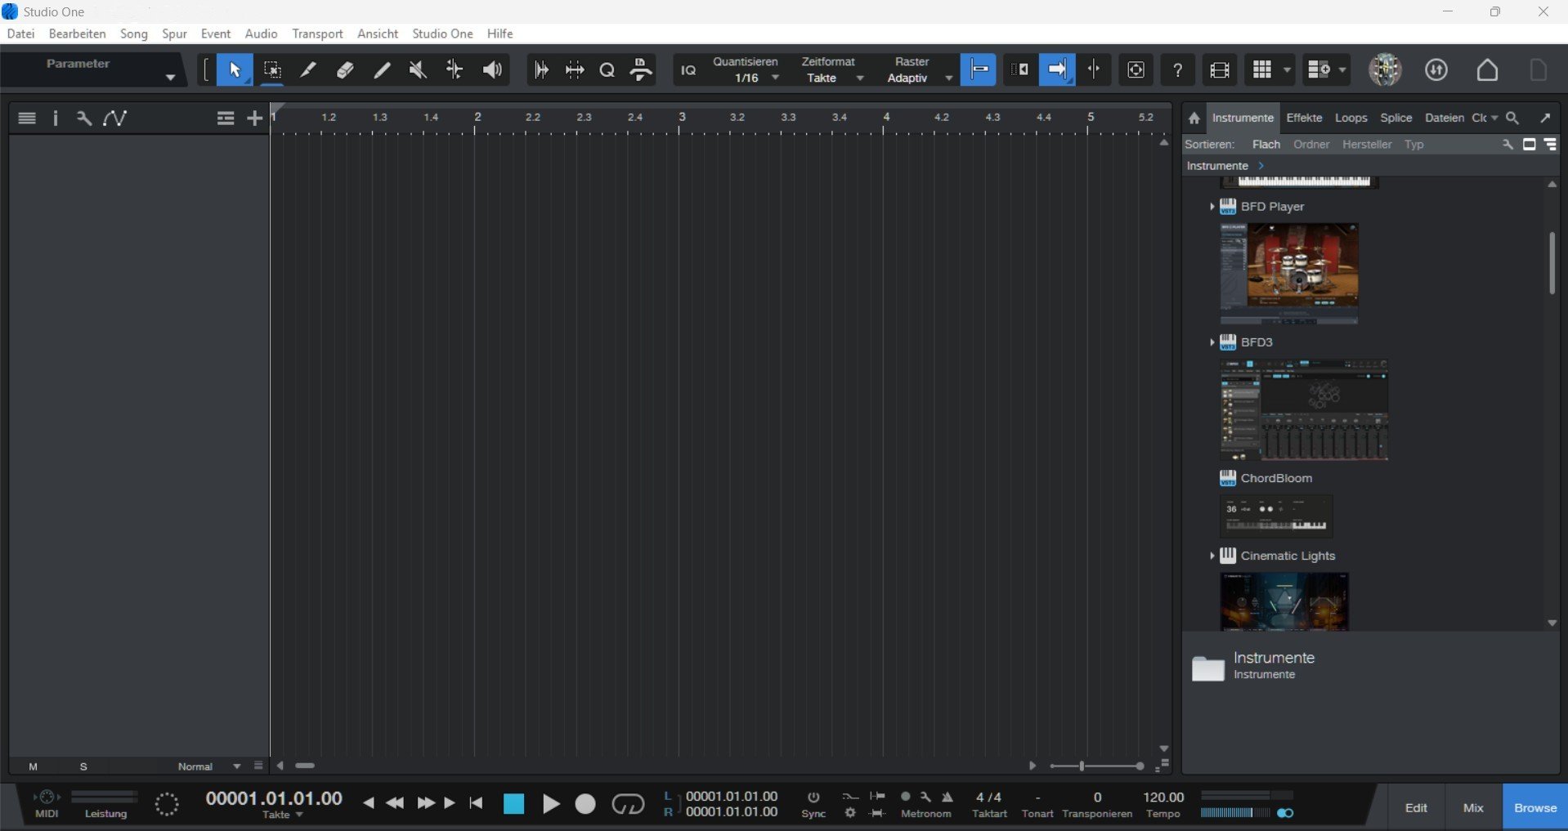Image resolution: width=1568 pixels, height=831 pixels.
Task: Expand the BFD3 instrument
Action: click(x=1212, y=342)
